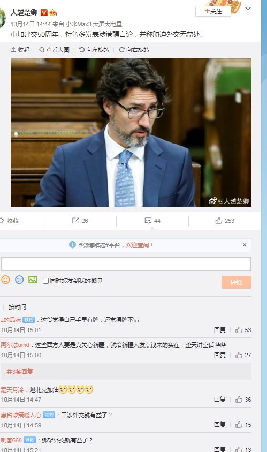
Task: Add post to favorites with 收藏
Action: point(9,221)
